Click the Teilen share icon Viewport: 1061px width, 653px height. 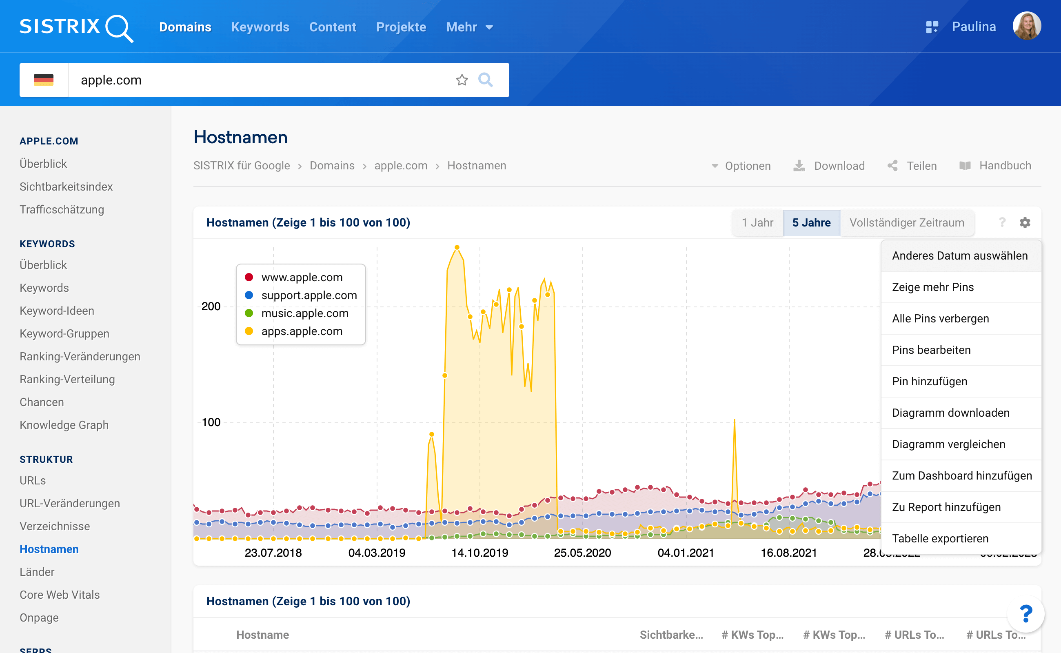pos(892,166)
